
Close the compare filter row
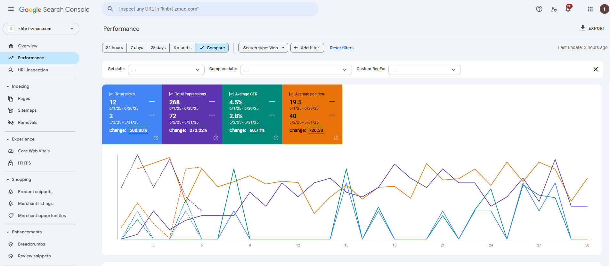coord(596,69)
